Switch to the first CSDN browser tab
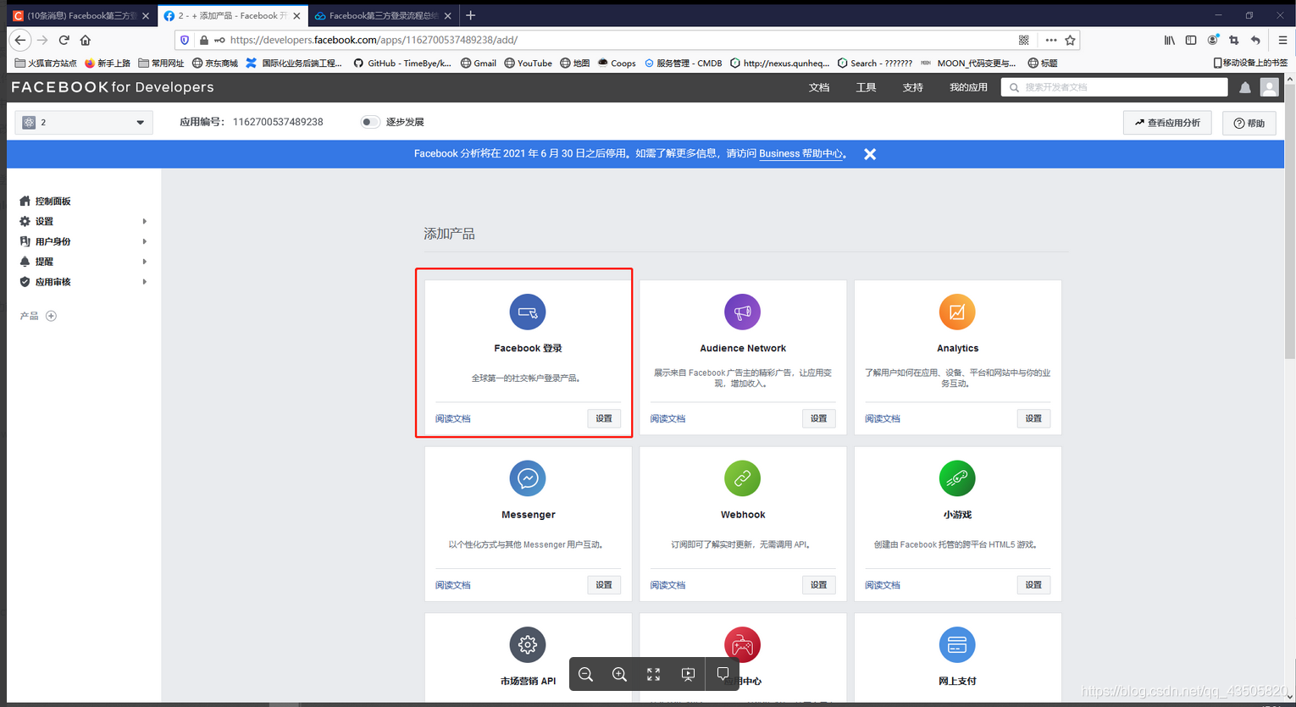This screenshot has width=1296, height=707. coord(81,15)
